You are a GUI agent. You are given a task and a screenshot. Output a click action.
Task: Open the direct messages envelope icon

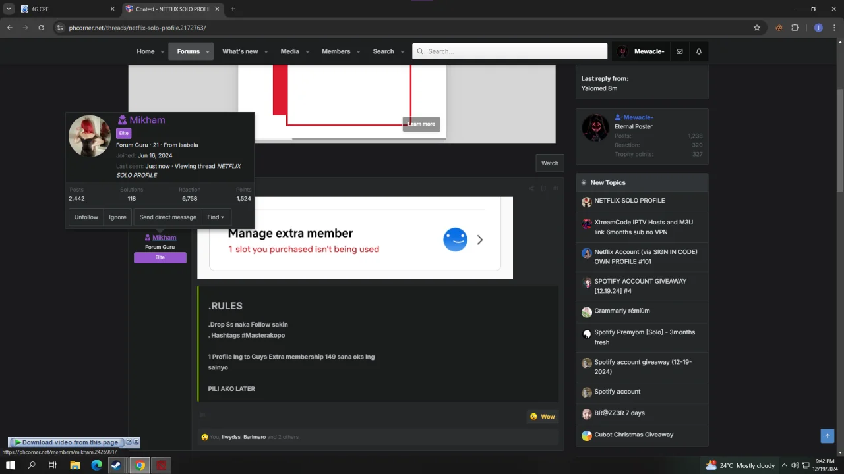click(679, 51)
